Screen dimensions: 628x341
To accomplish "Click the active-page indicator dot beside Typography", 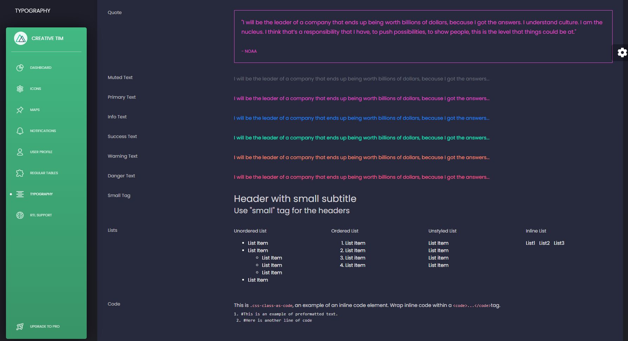I will point(11,194).
